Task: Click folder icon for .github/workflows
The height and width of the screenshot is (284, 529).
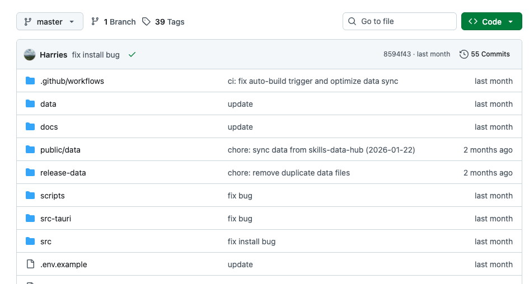Action: (30, 81)
